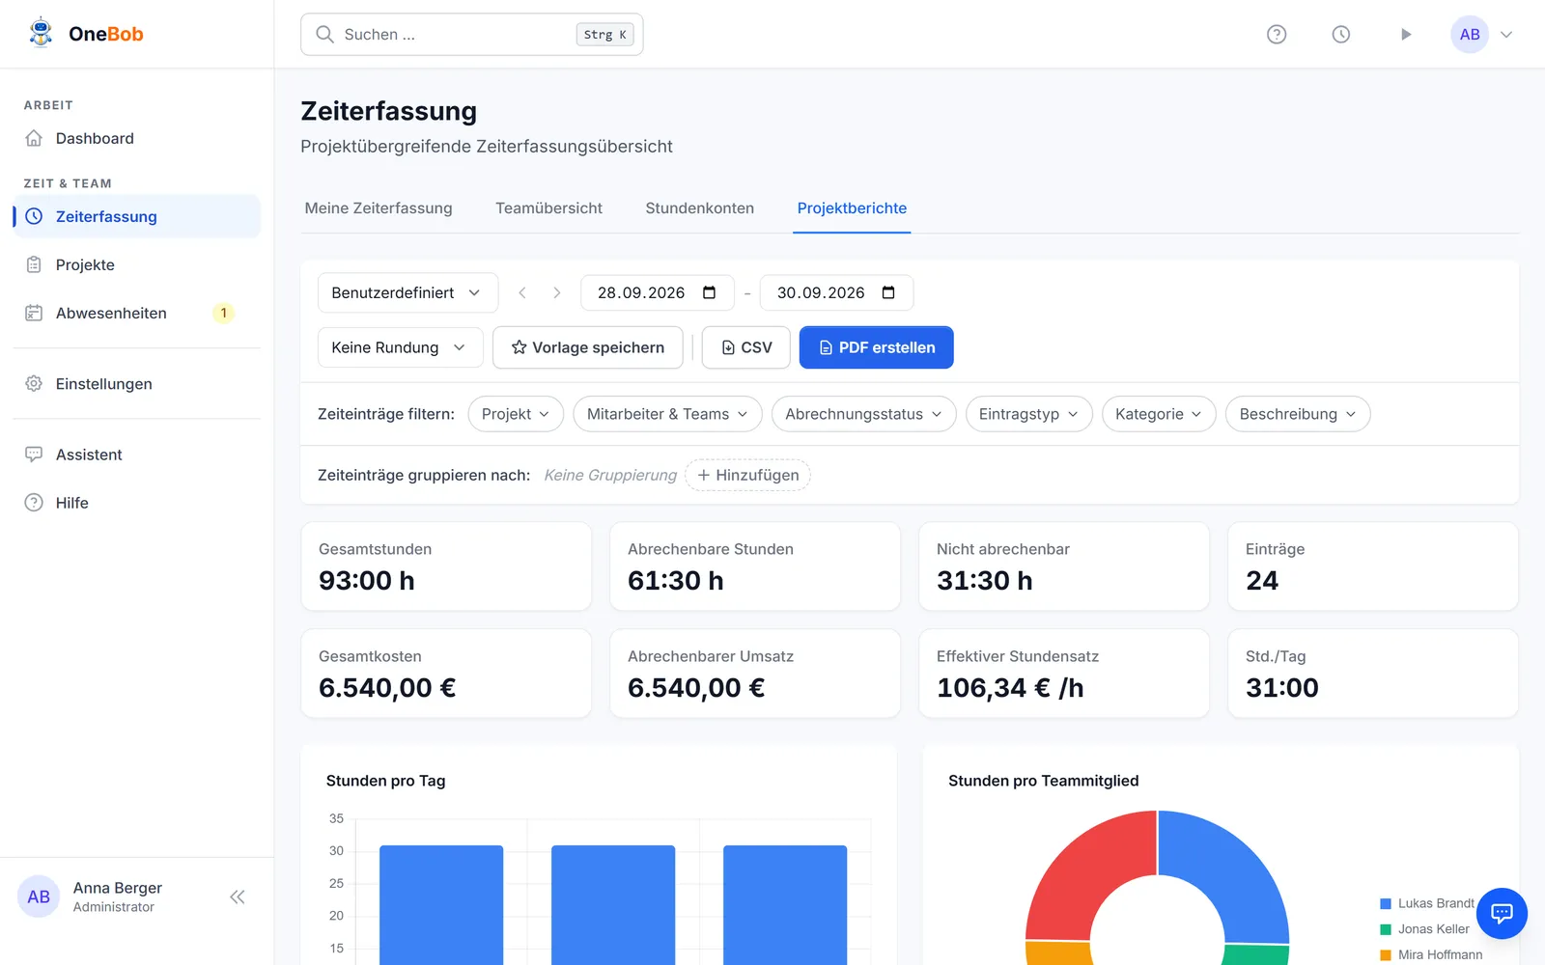The height and width of the screenshot is (965, 1545).
Task: Expand the Mitarbeiter & Teams filter
Action: pos(667,414)
